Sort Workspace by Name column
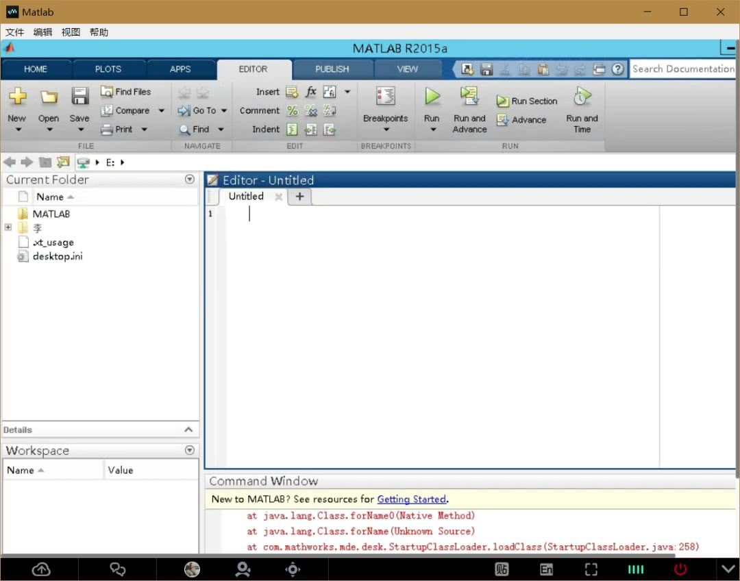 pos(25,470)
